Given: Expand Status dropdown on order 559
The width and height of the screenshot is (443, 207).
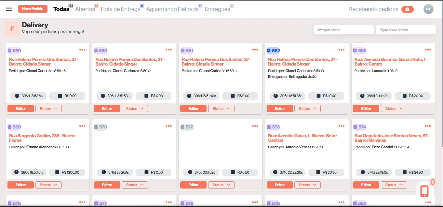Looking at the screenshot, I should coord(48,109).
